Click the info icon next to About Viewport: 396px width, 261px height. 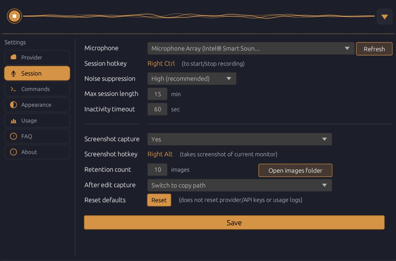pyautogui.click(x=13, y=152)
